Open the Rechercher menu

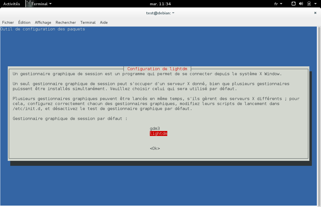coord(66,22)
